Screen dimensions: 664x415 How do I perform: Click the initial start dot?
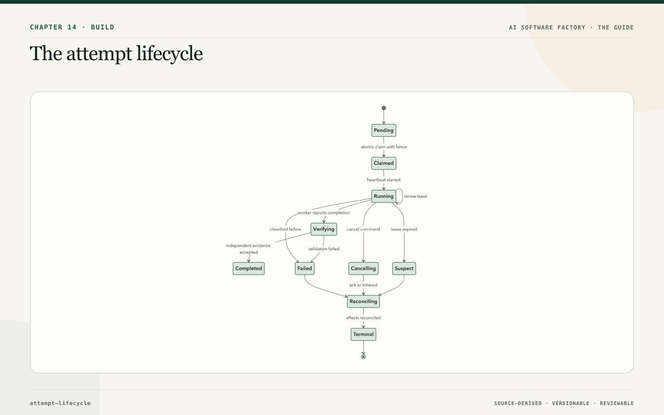(x=383, y=108)
